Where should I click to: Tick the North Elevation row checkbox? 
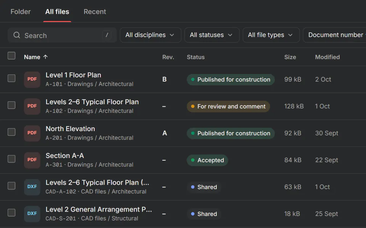[x=11, y=132]
